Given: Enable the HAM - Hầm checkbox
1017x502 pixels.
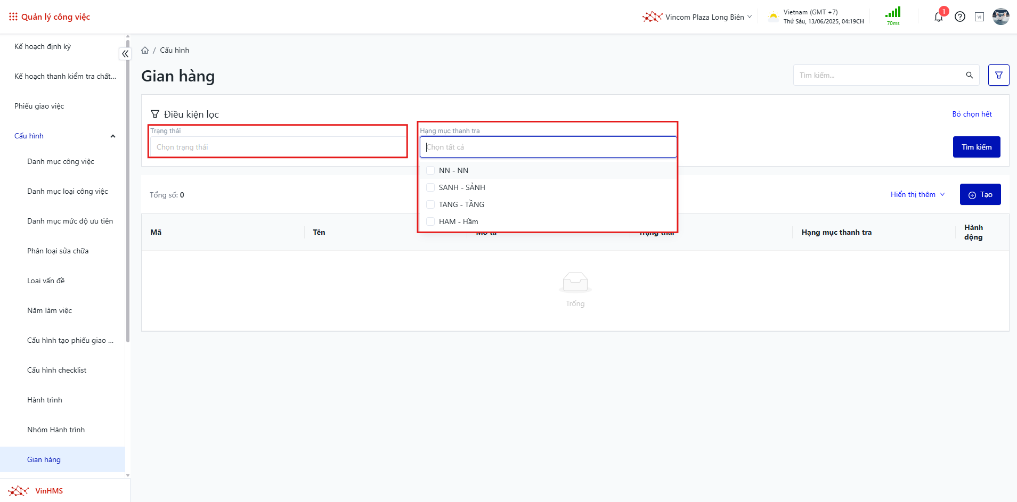Looking at the screenshot, I should click(430, 221).
